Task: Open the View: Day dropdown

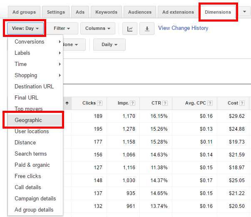Action: (25, 29)
